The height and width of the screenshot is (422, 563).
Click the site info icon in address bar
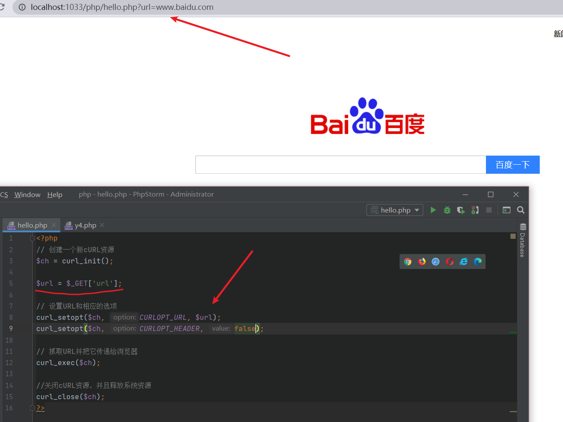click(x=22, y=7)
